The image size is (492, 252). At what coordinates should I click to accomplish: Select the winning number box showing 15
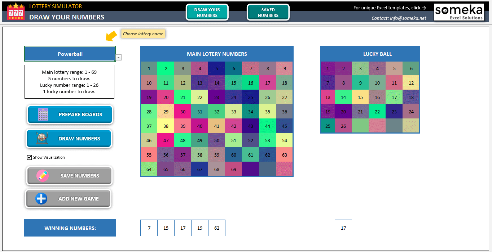[166, 228]
